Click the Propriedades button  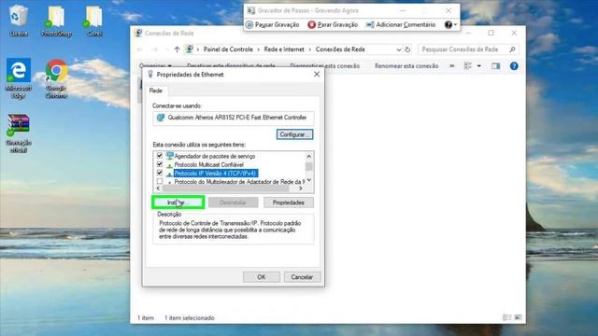289,203
